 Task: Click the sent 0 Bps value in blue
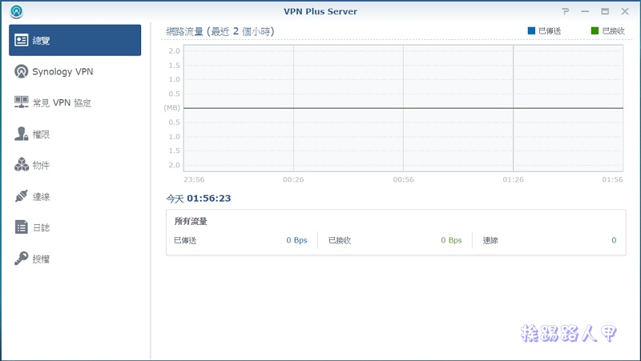(x=296, y=240)
